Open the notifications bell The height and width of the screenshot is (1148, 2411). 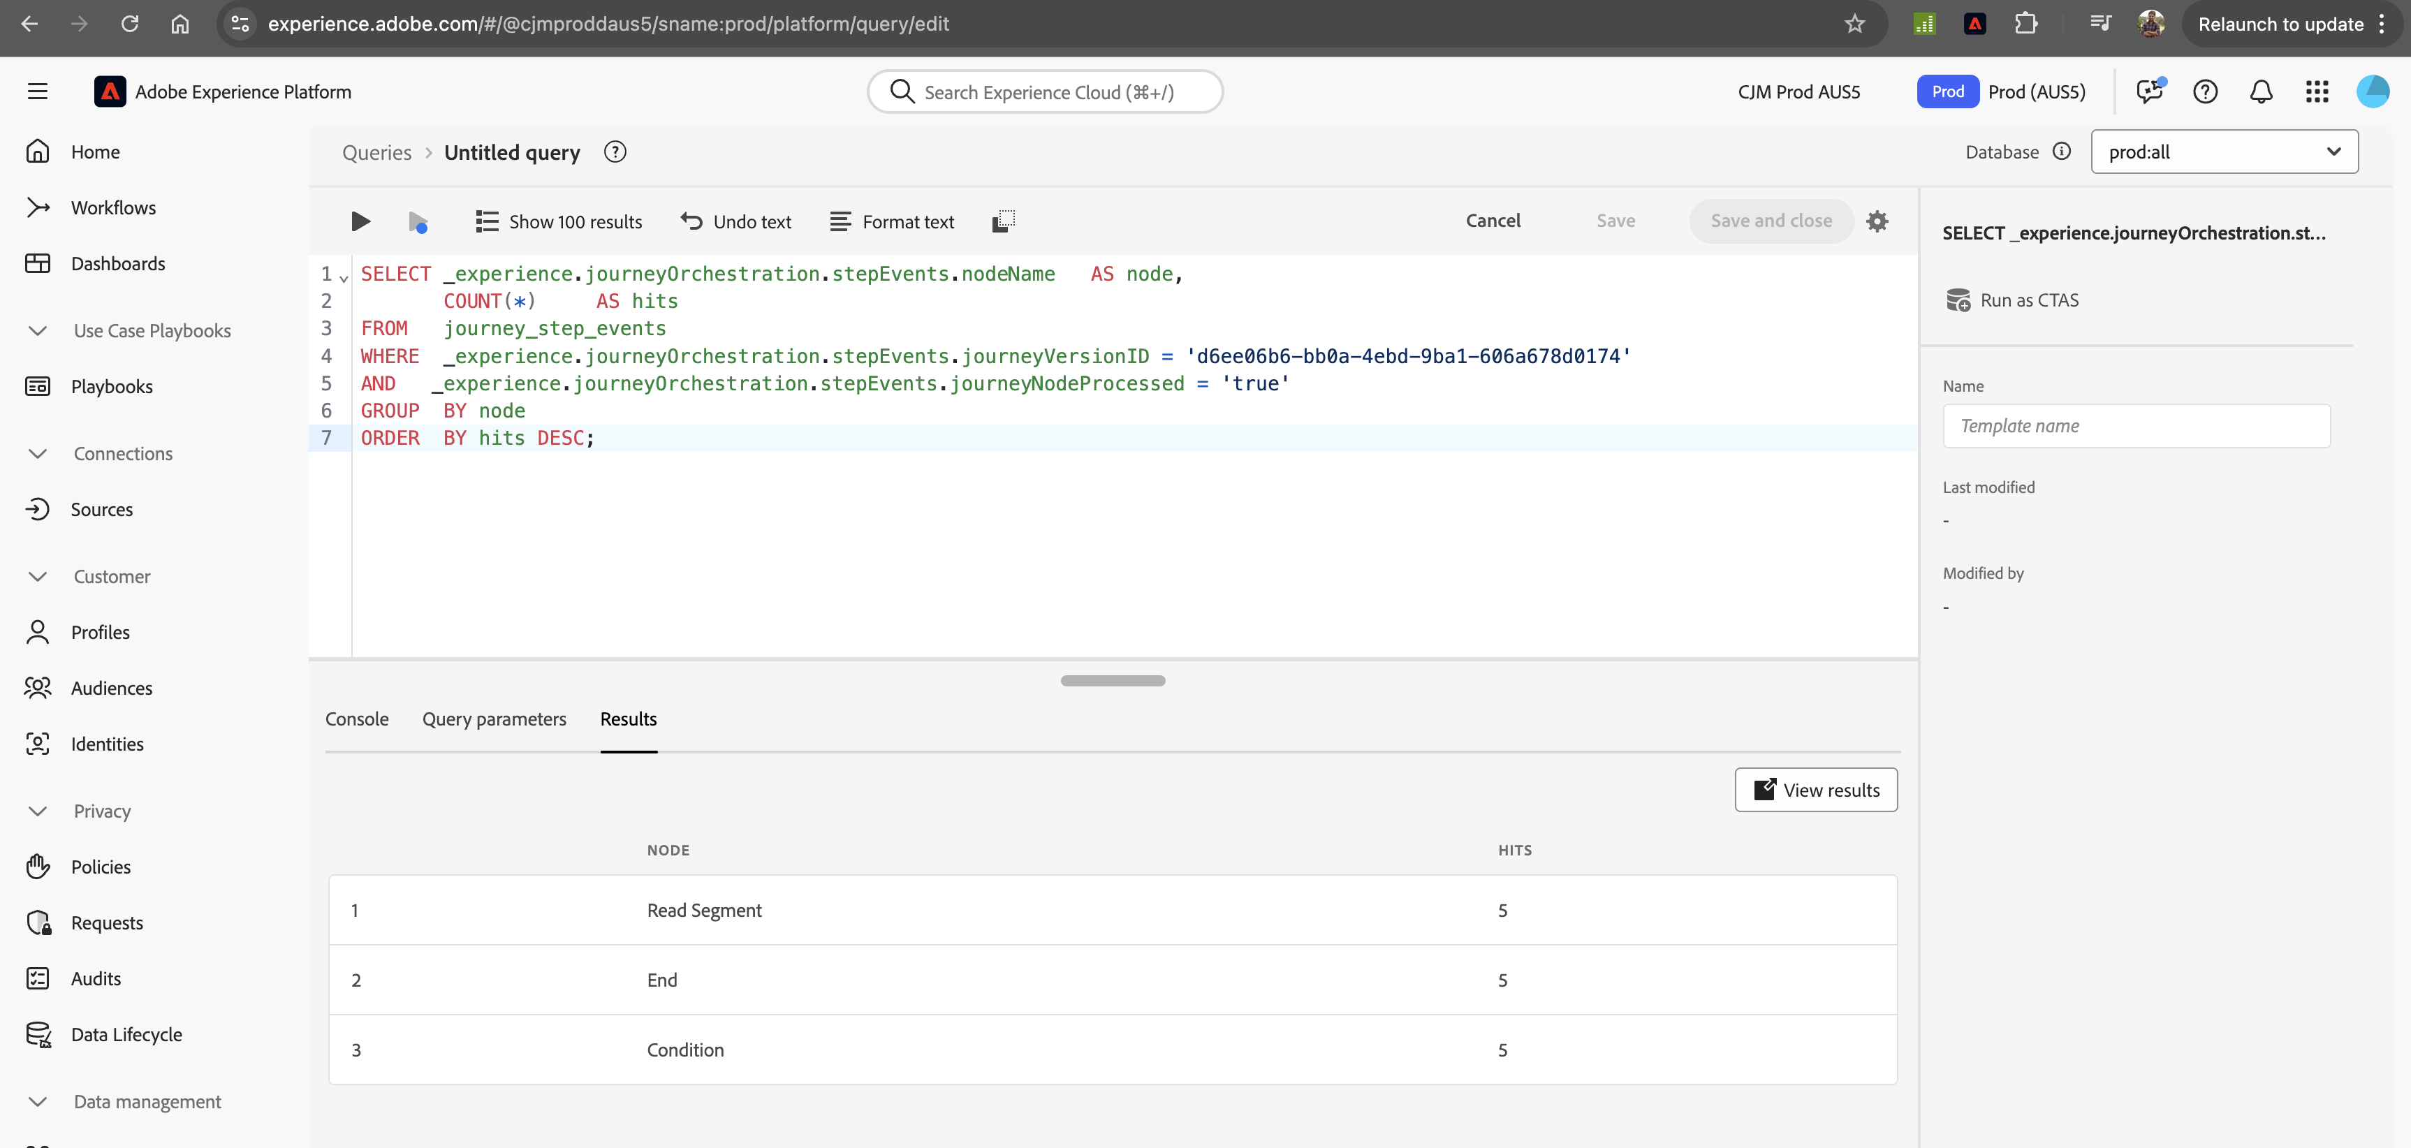pos(2262,91)
